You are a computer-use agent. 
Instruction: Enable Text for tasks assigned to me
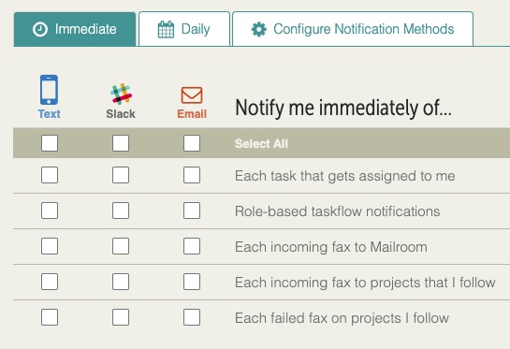50,175
